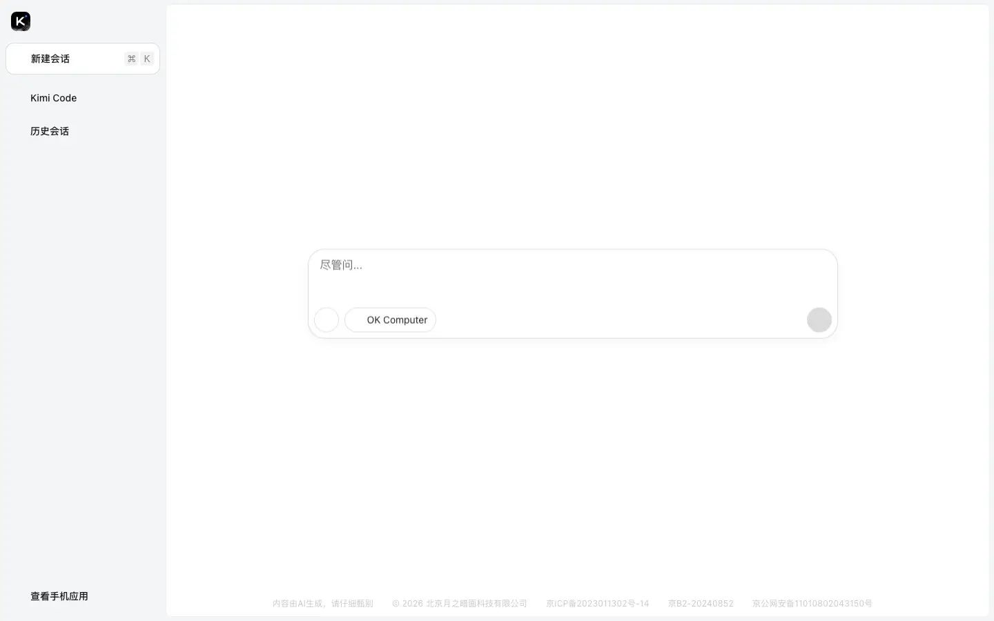This screenshot has width=994, height=621.
Task: Open Kimi Code from the sidebar
Action: pyautogui.click(x=54, y=98)
